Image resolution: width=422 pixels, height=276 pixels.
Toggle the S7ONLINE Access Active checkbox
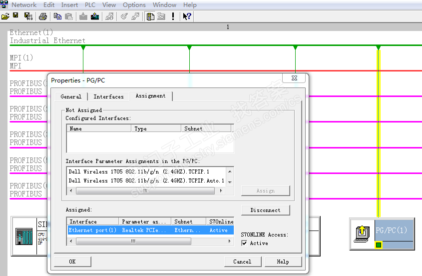point(244,243)
